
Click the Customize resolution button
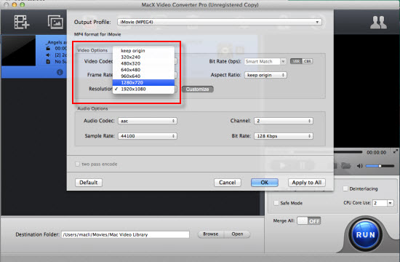tap(197, 89)
